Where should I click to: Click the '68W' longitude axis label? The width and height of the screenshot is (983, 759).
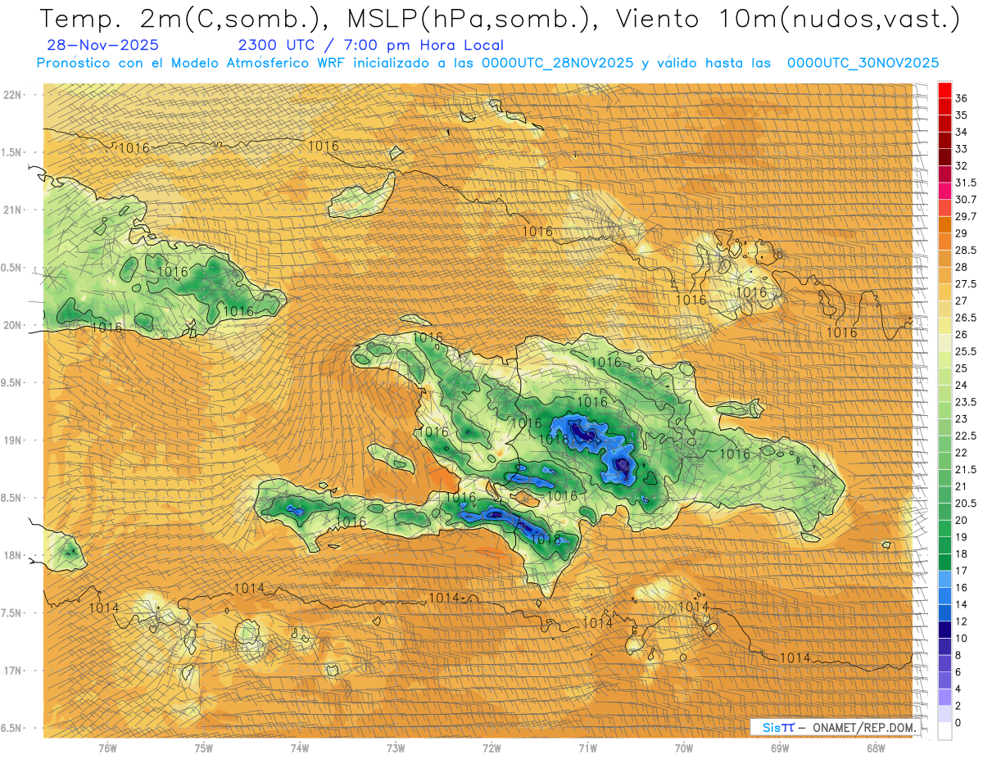(x=876, y=749)
